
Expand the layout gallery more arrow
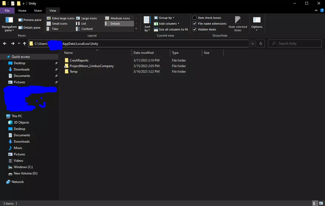pyautogui.click(x=136, y=29)
